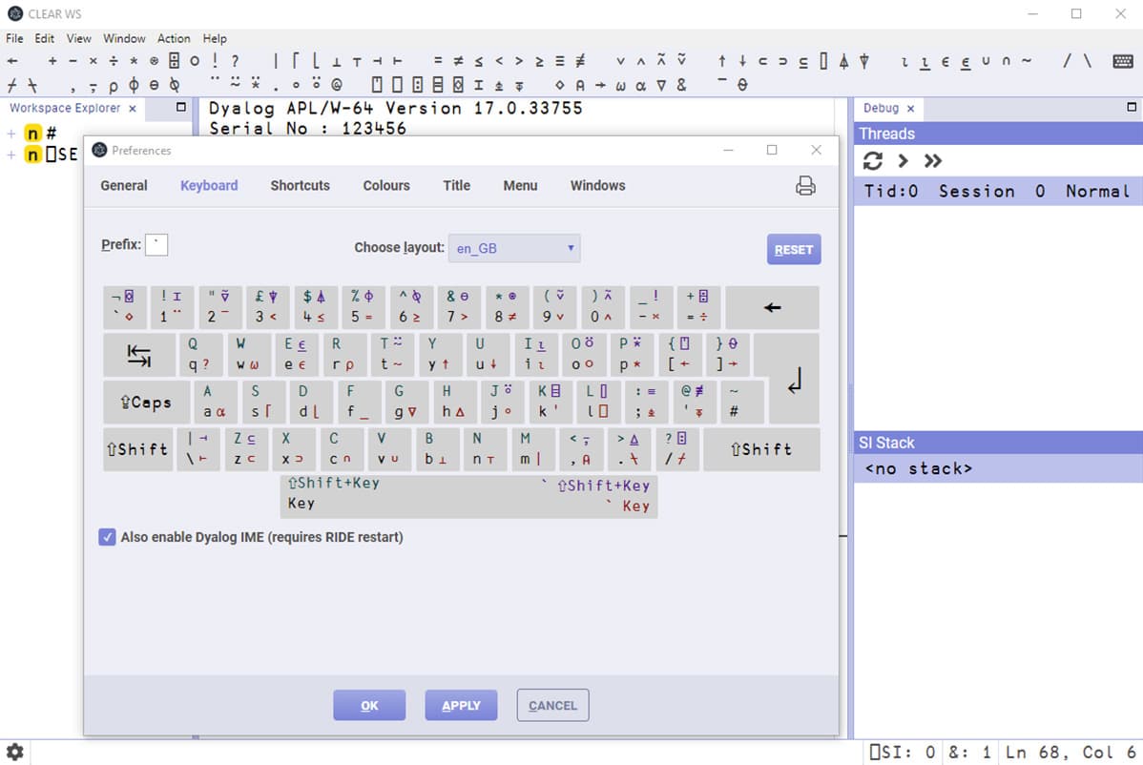Insert the stencil ⌺ glyph from language bar
Image resolution: width=1143 pixels, height=765 pixels.
tap(458, 85)
